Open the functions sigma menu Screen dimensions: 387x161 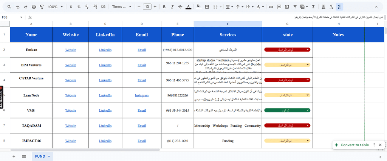click(x=313, y=7)
